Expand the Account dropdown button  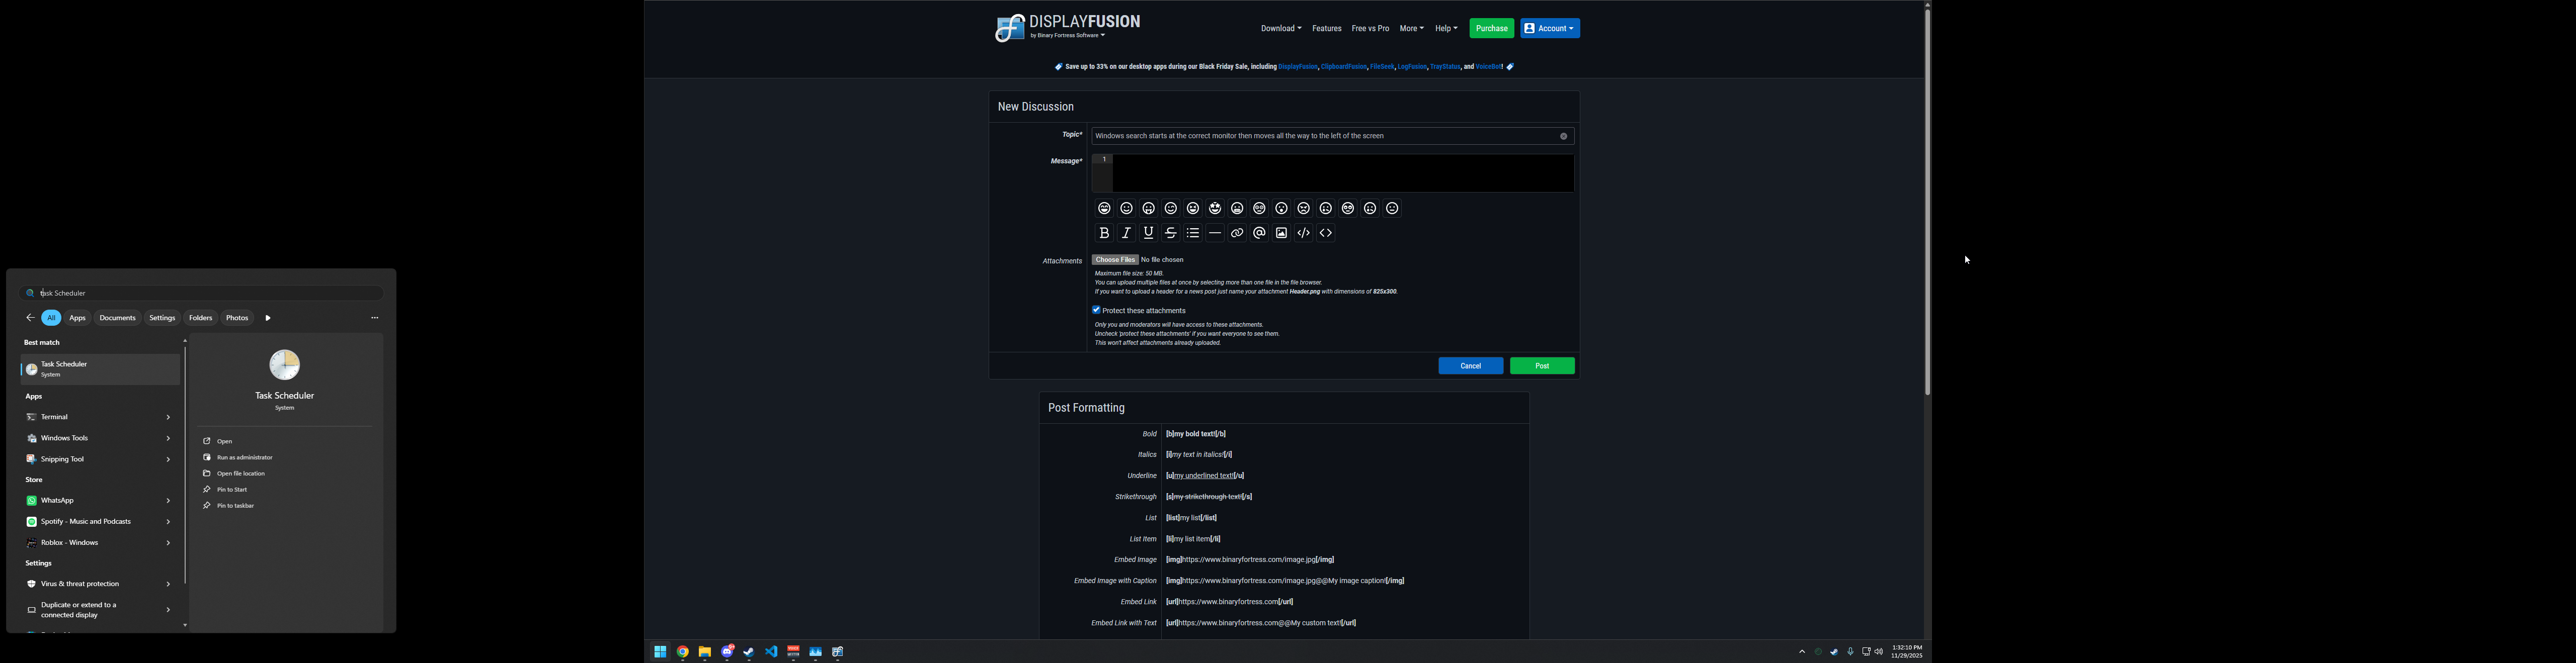pyautogui.click(x=1550, y=29)
